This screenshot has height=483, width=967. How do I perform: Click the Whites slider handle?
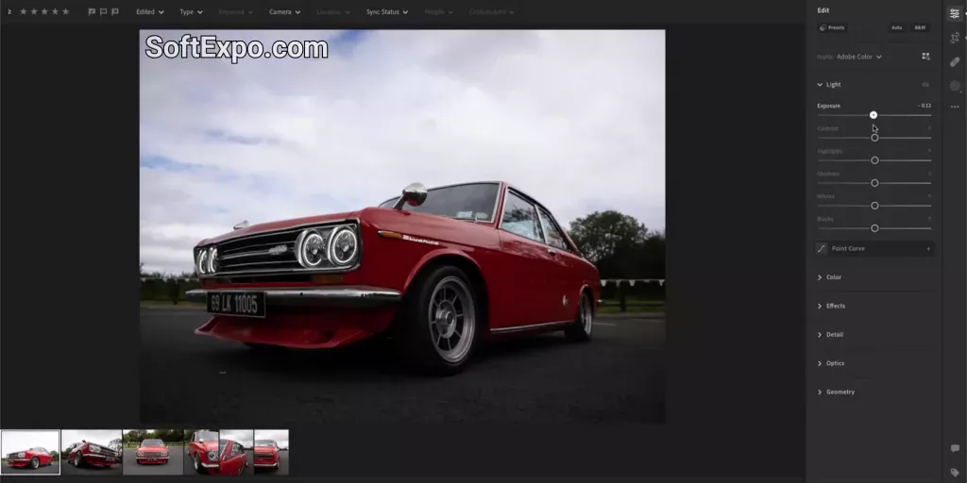[x=874, y=206]
